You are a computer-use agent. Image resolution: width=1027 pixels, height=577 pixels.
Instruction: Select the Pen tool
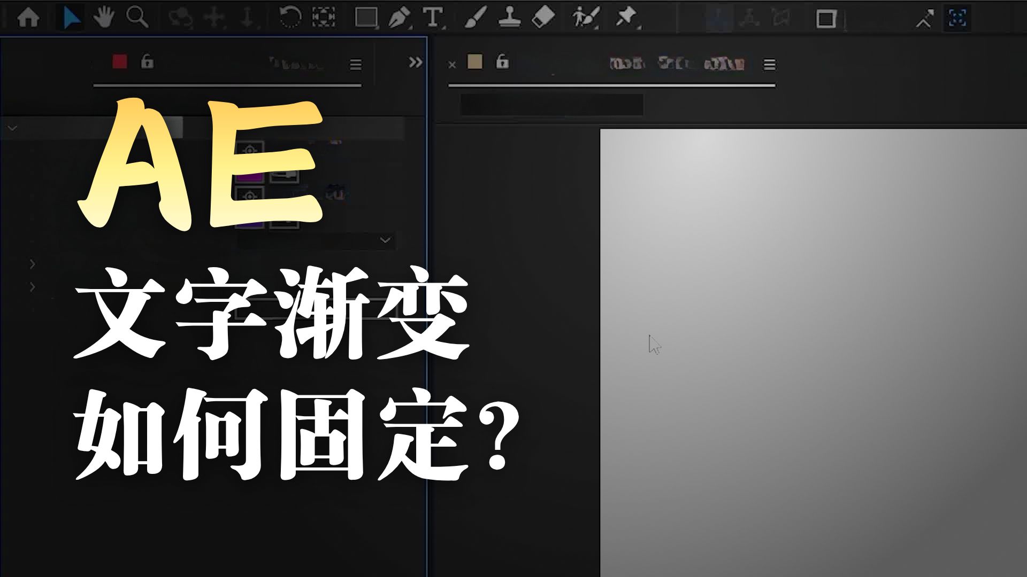tap(400, 18)
